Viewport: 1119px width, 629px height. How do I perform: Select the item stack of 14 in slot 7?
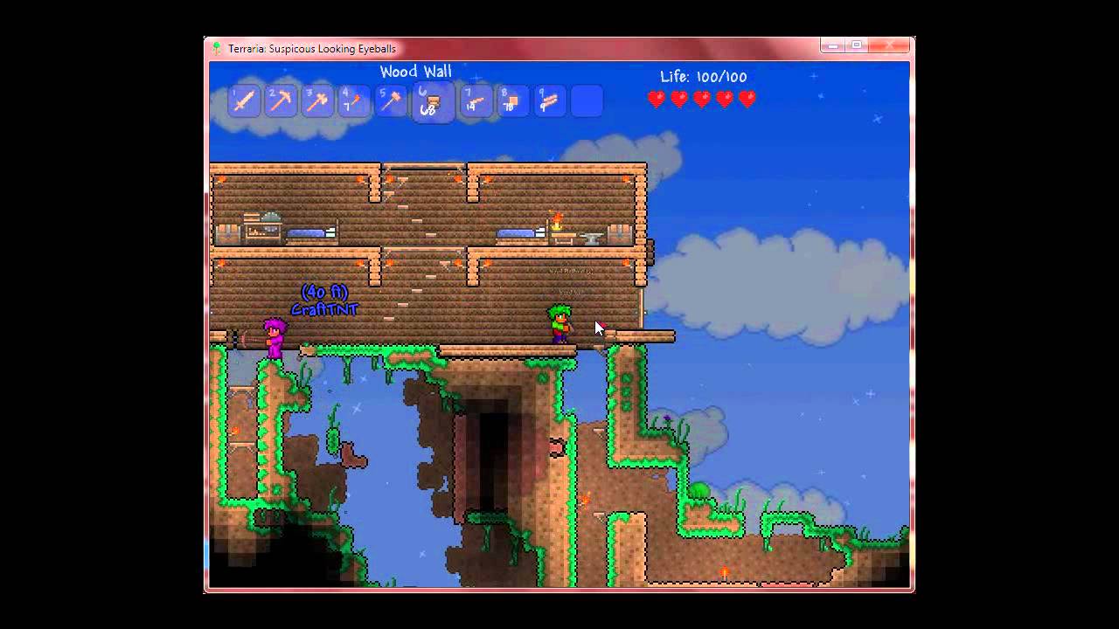476,101
